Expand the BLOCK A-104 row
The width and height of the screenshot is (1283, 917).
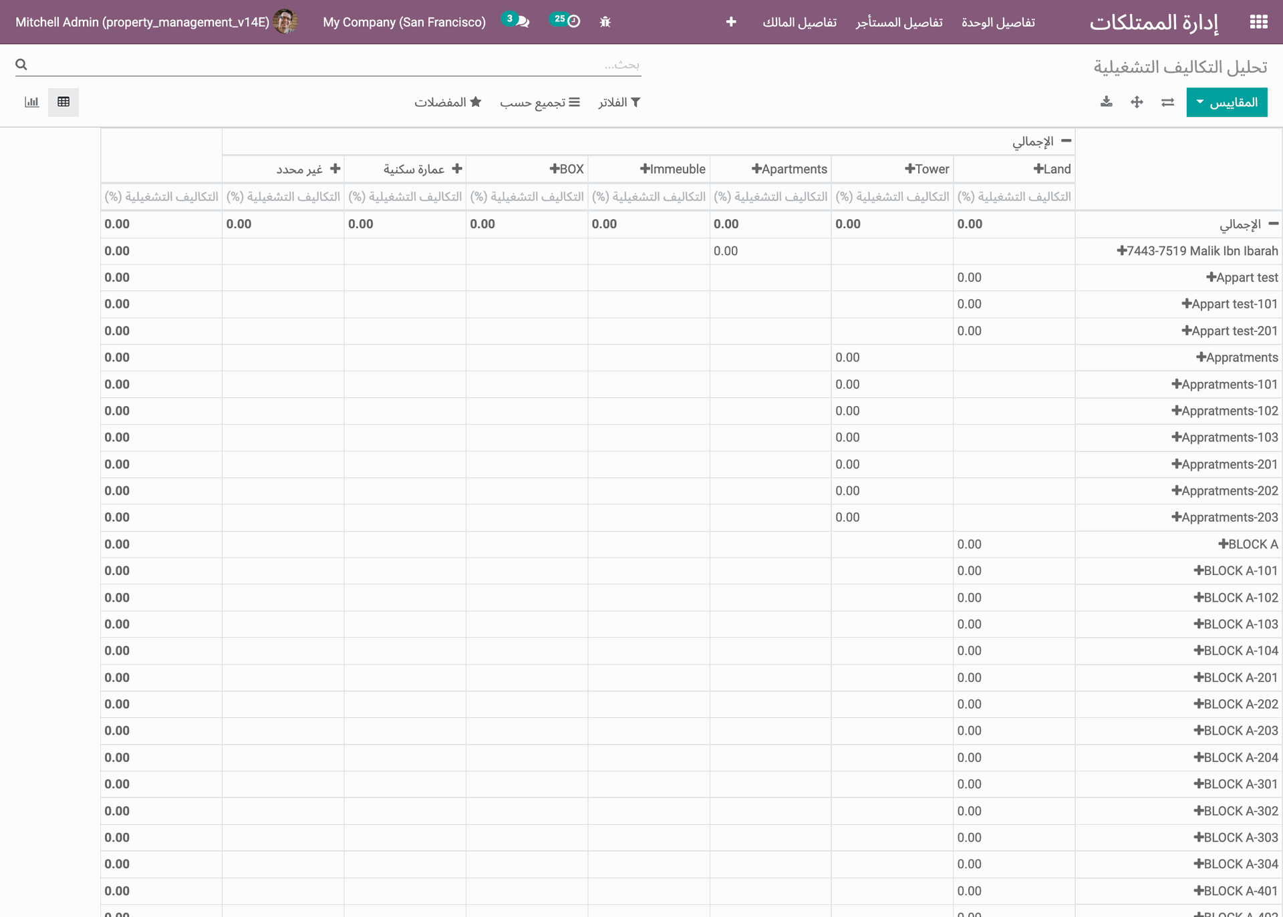click(1236, 651)
